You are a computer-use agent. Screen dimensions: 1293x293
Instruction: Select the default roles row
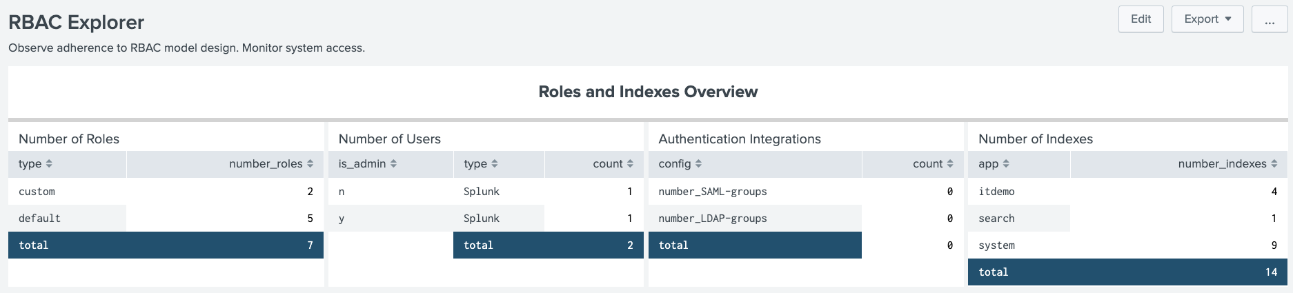pyautogui.click(x=166, y=219)
